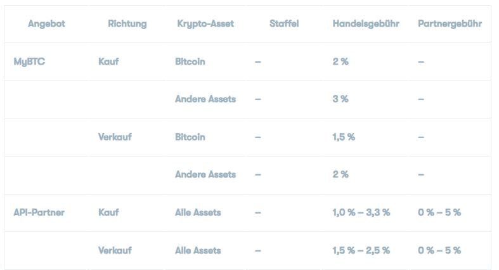Click the 1,5 % – 2,5 % trading fee
Image resolution: width=499 pixels, height=270 pixels.
[x=361, y=250]
